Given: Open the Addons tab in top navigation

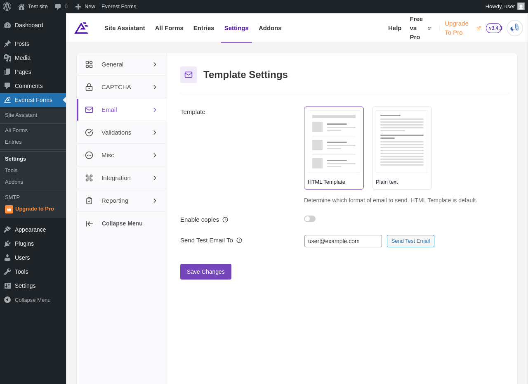Looking at the screenshot, I should point(270,28).
